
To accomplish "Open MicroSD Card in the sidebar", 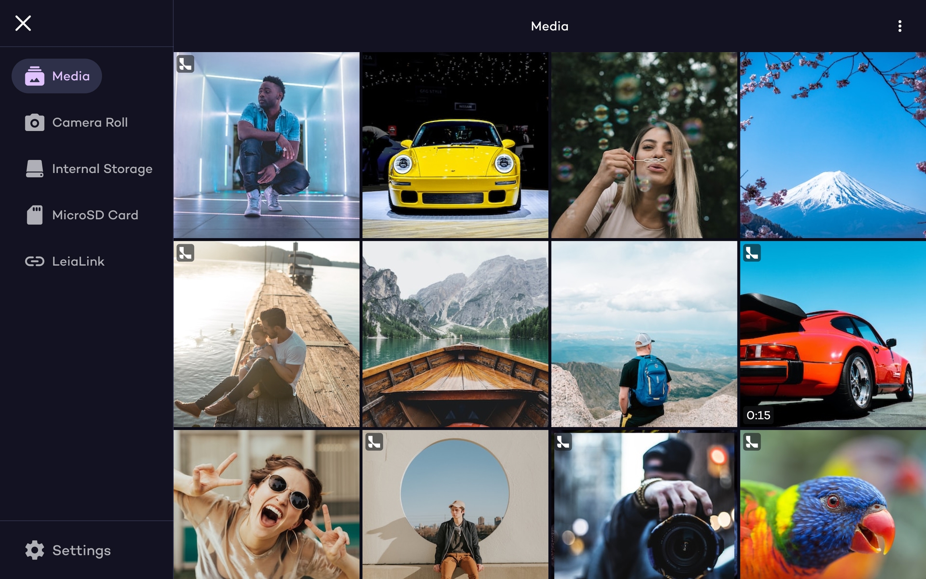I will point(82,215).
